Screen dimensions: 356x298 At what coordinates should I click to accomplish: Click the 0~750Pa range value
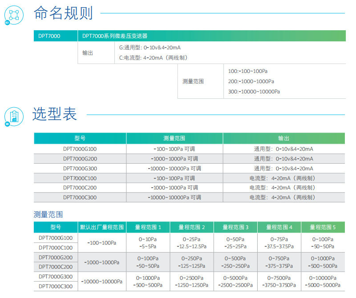[279, 258]
